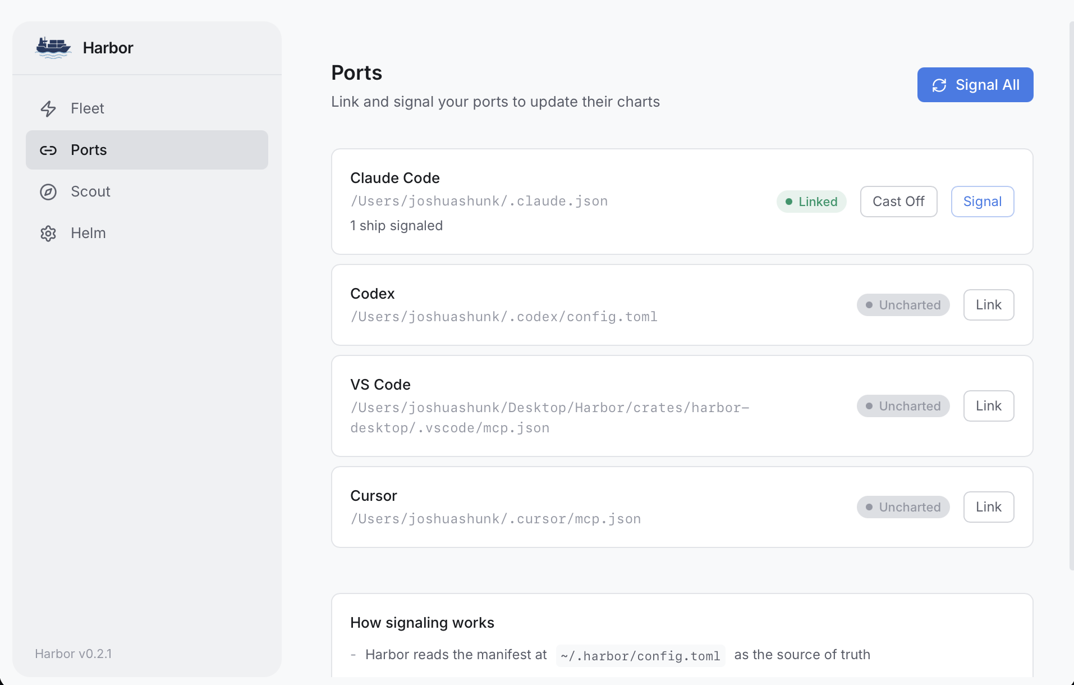Link the Codex port
Viewport: 1074px width, 685px height.
pyautogui.click(x=988, y=304)
